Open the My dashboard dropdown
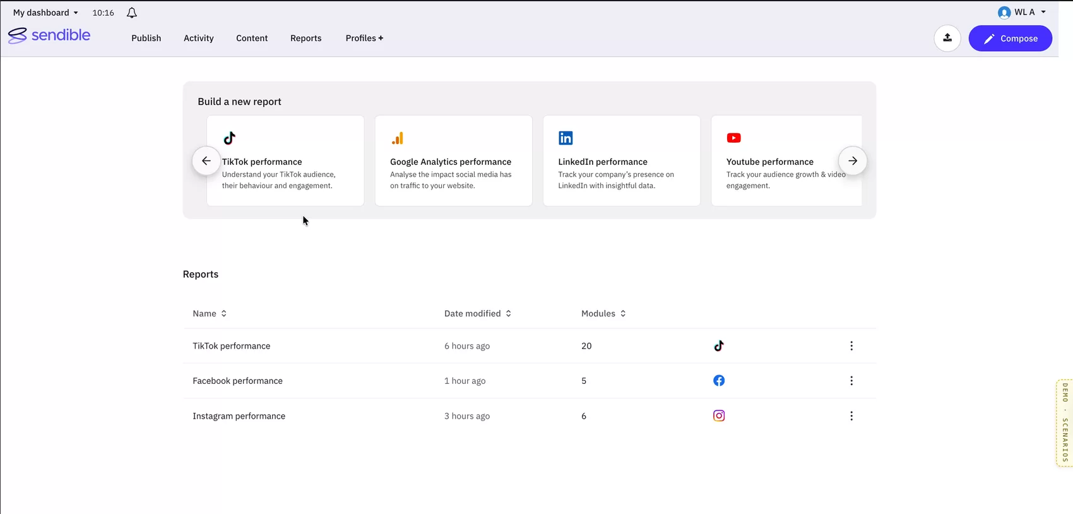Image resolution: width=1073 pixels, height=514 pixels. [x=45, y=13]
